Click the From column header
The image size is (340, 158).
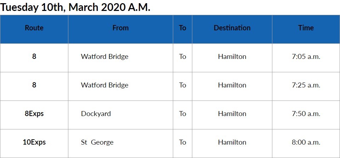120,28
